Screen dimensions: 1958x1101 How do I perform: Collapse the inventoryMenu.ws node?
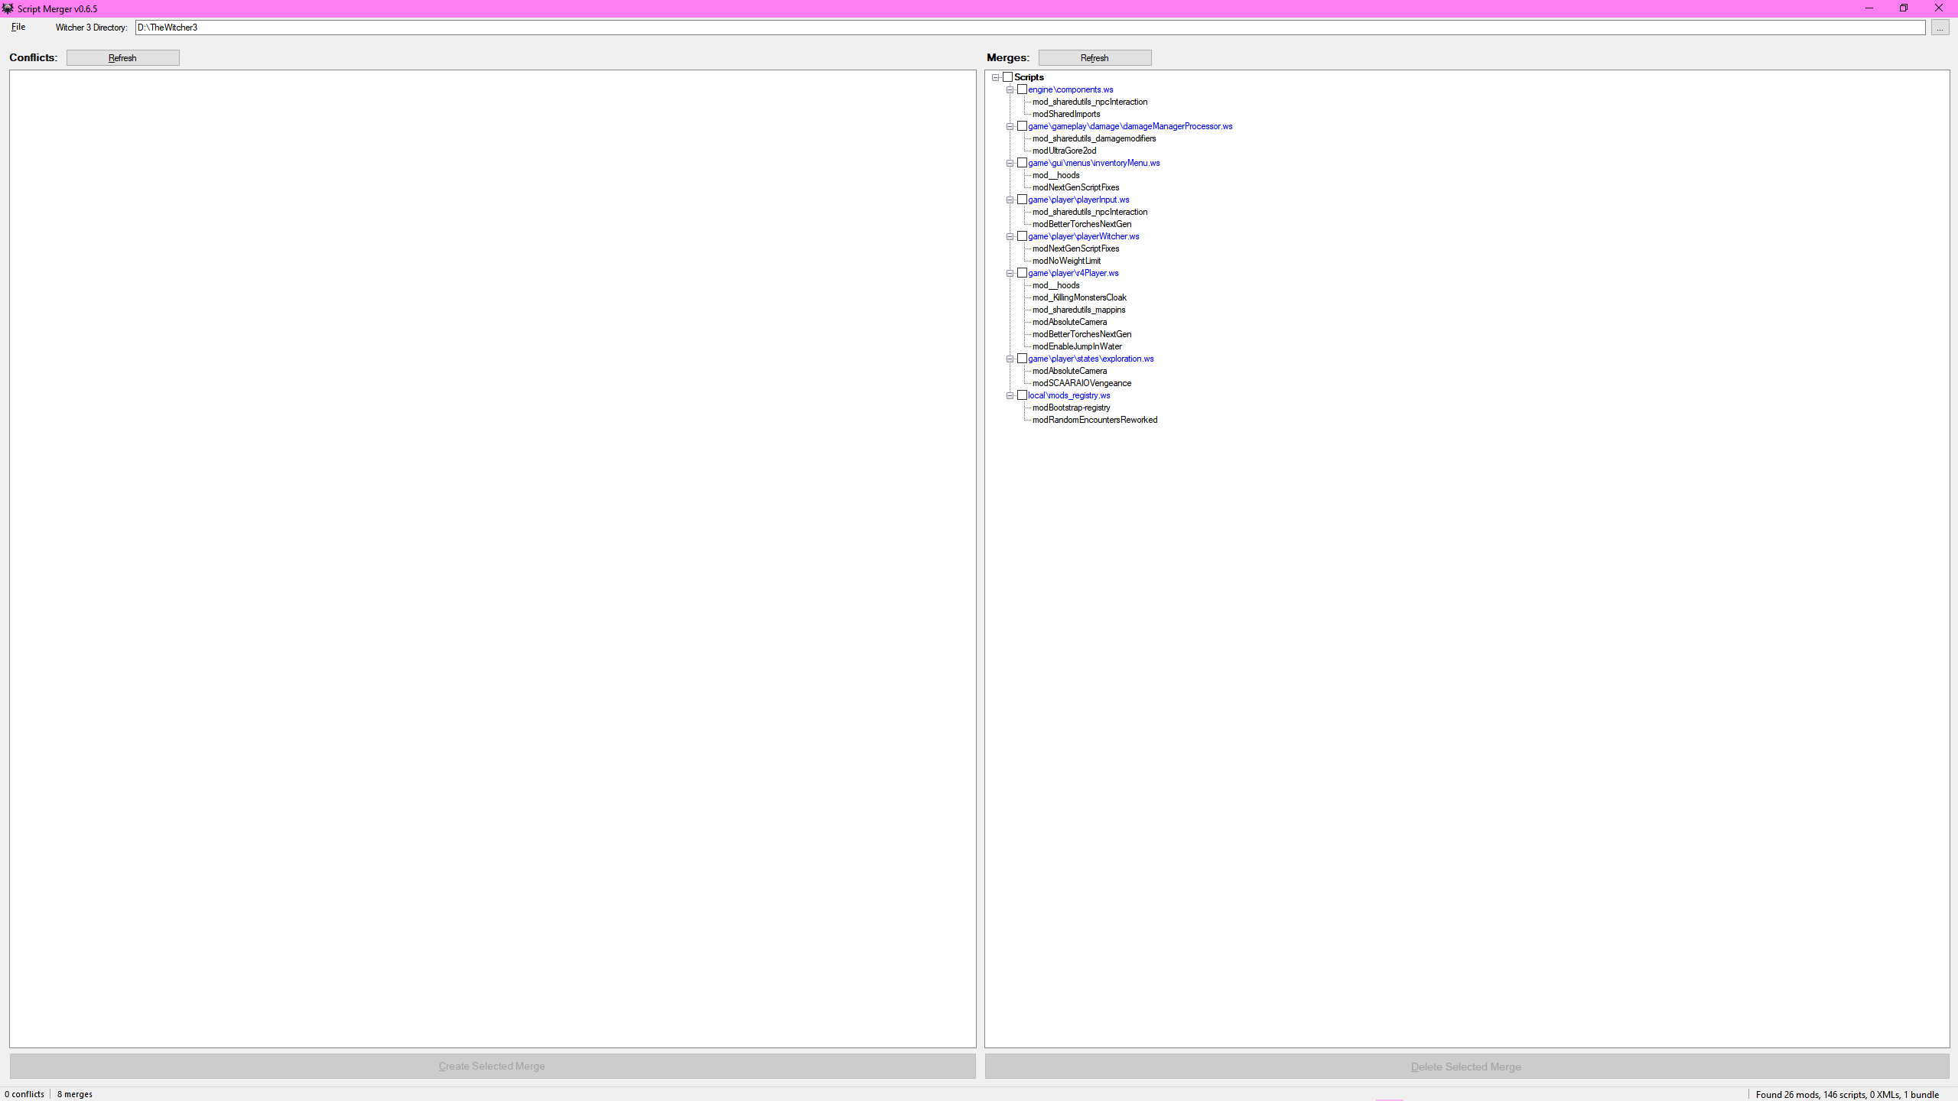(1010, 163)
